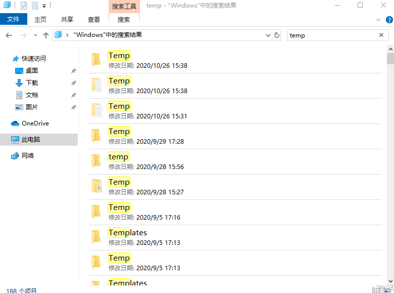Click the pin icon beside 下载
This screenshot has height=293, width=394.
pyautogui.click(x=73, y=83)
